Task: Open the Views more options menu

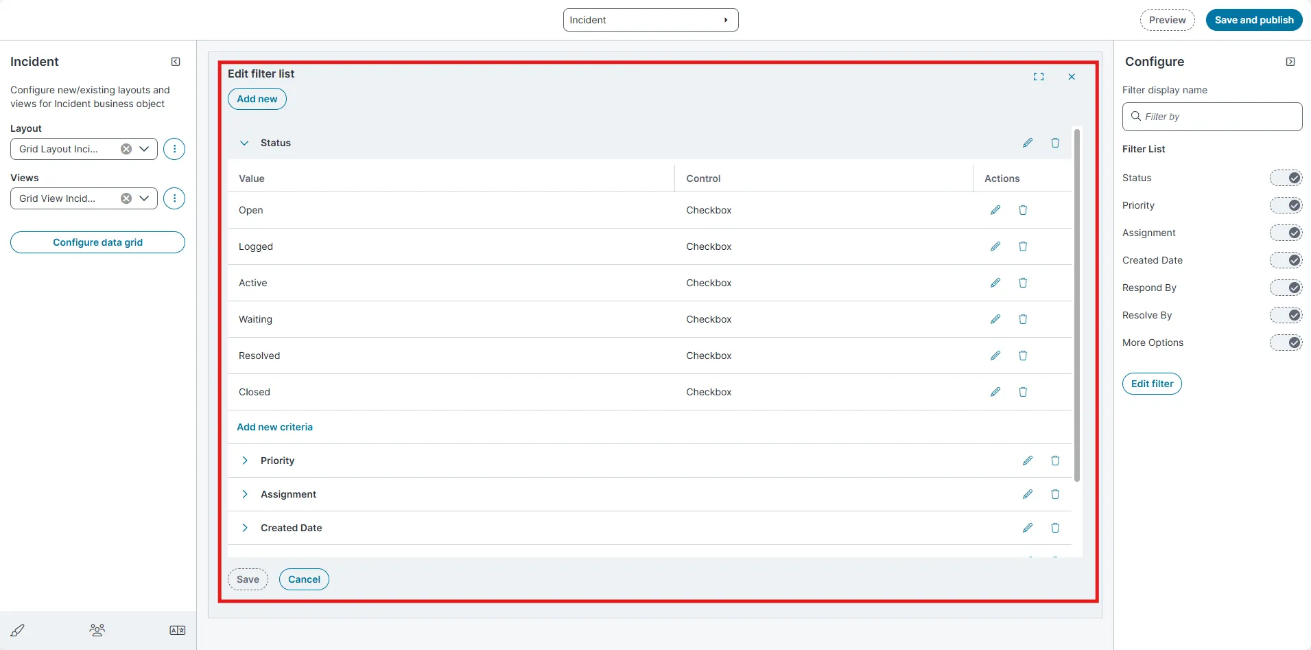Action: tap(174, 198)
